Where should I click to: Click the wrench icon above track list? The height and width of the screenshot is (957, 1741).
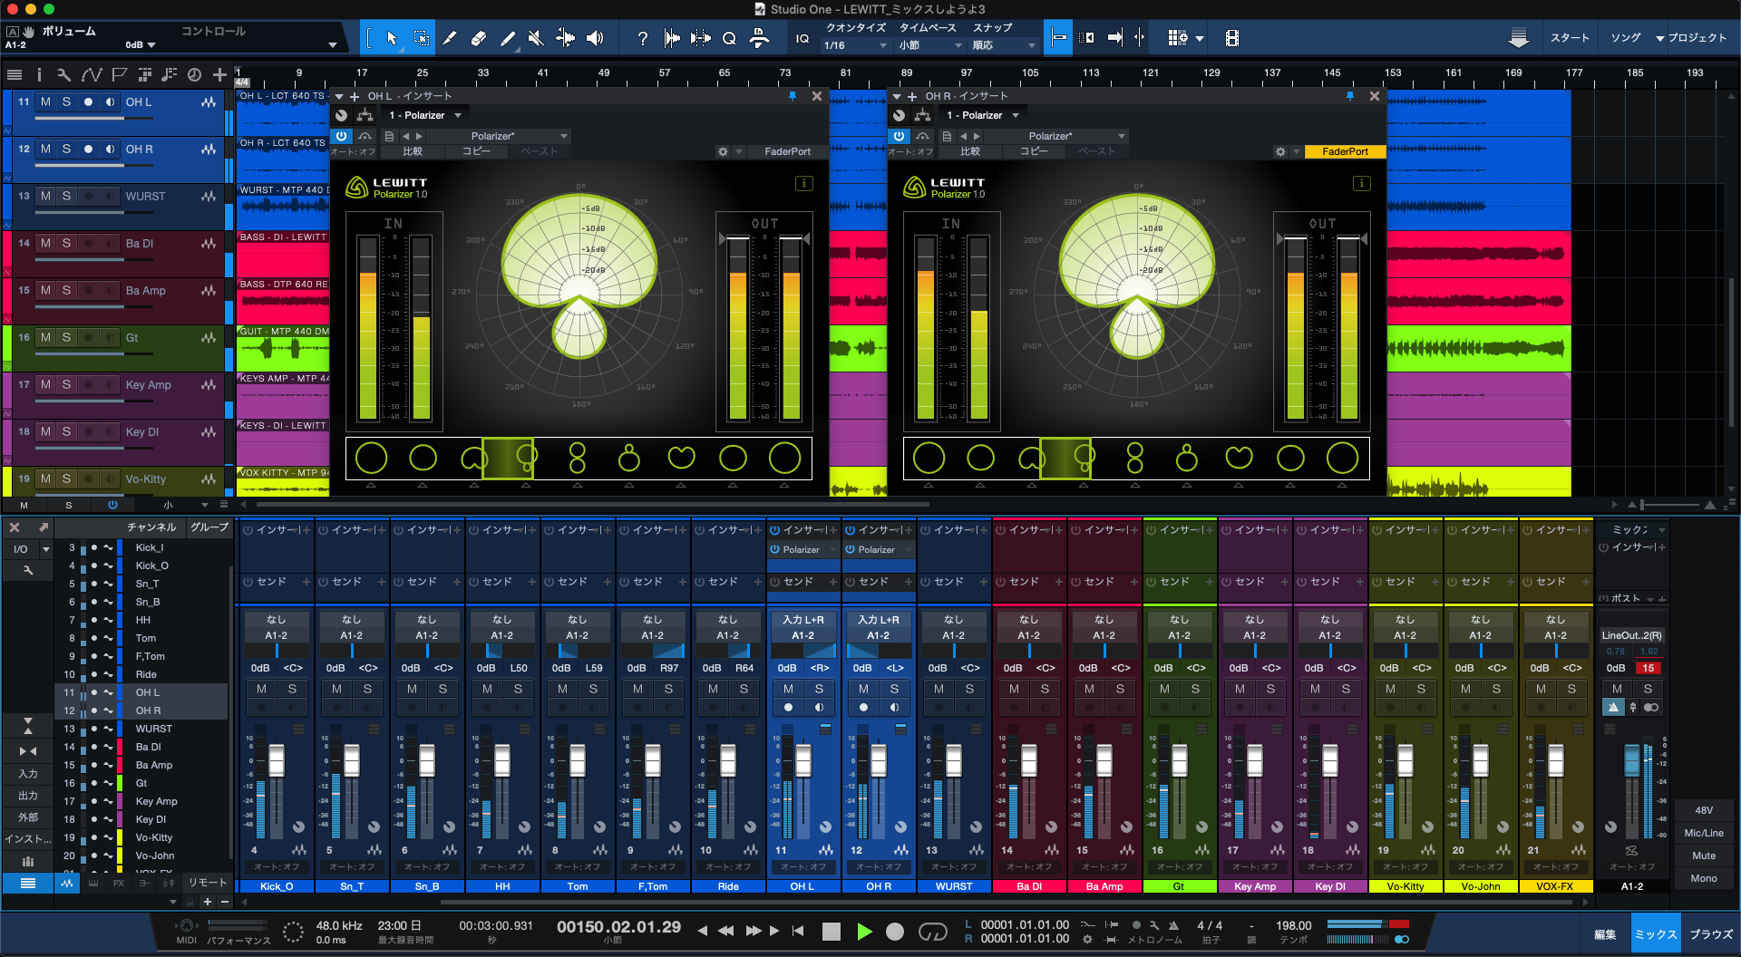click(63, 74)
